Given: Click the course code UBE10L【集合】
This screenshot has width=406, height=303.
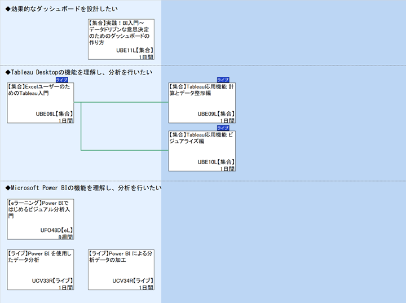Looking at the screenshot, I should (216, 162).
